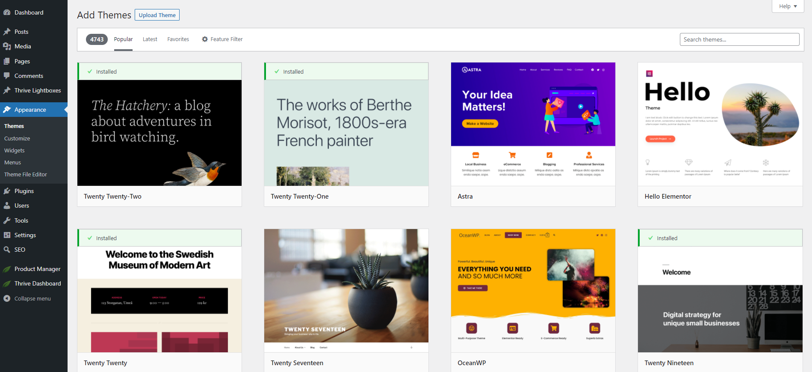Click the OceanWP theme name
The width and height of the screenshot is (812, 372).
pos(472,363)
